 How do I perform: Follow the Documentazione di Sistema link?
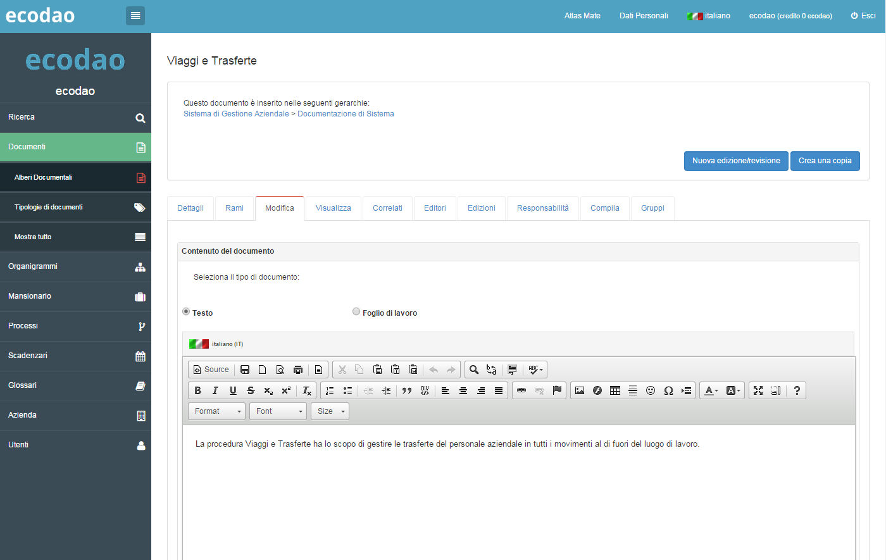[x=346, y=114]
